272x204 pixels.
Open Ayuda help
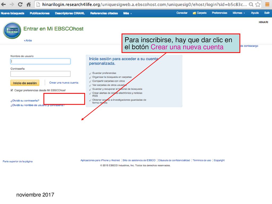[x=255, y=13]
